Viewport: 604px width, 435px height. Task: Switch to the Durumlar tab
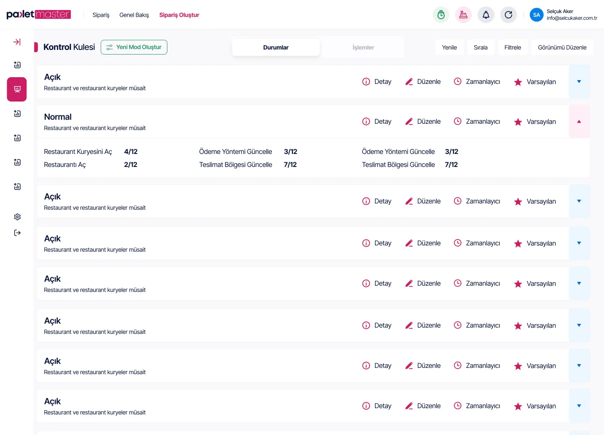tap(276, 47)
